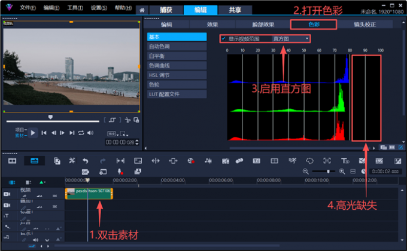
Task: Open the 效果 options tab
Action: click(x=212, y=25)
